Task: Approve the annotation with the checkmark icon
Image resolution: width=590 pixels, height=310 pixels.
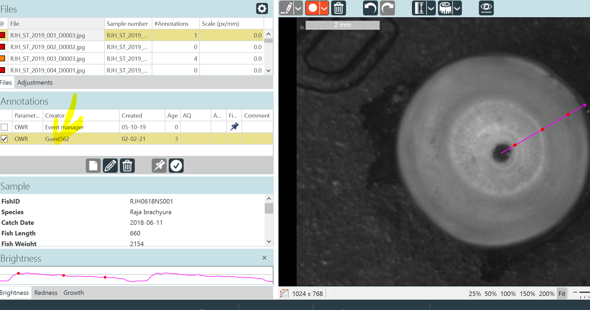Action: 176,165
